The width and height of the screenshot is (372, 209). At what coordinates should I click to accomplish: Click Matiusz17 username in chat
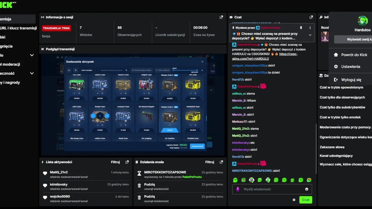(239, 122)
